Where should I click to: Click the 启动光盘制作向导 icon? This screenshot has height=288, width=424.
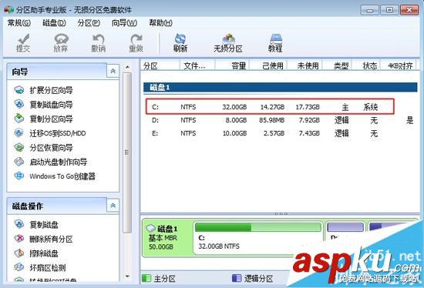click(19, 162)
